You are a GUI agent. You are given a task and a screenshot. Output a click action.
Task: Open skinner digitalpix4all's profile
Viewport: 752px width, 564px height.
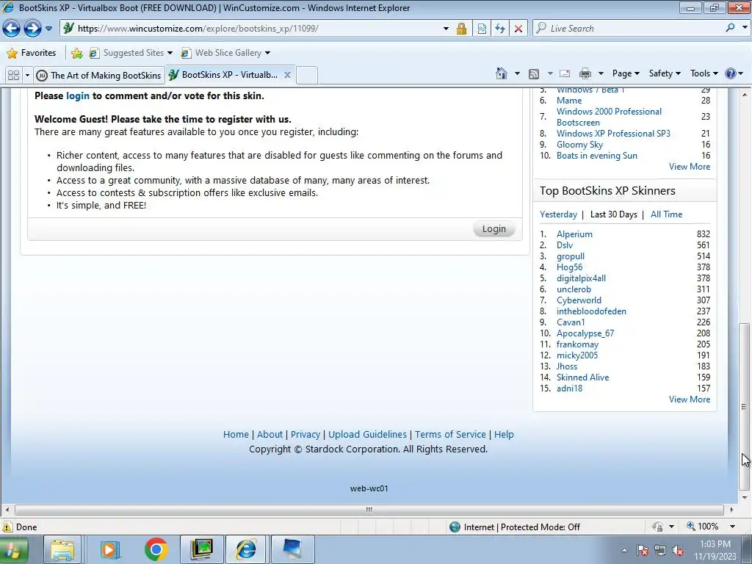pos(581,278)
